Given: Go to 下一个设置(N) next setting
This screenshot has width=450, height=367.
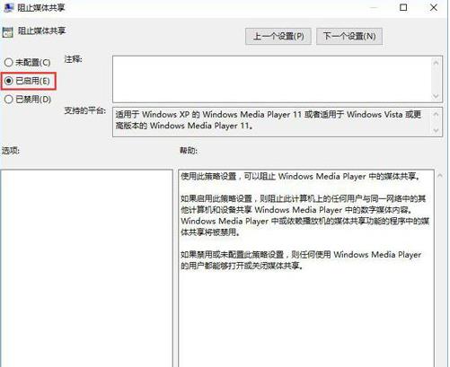Looking at the screenshot, I should [x=349, y=37].
